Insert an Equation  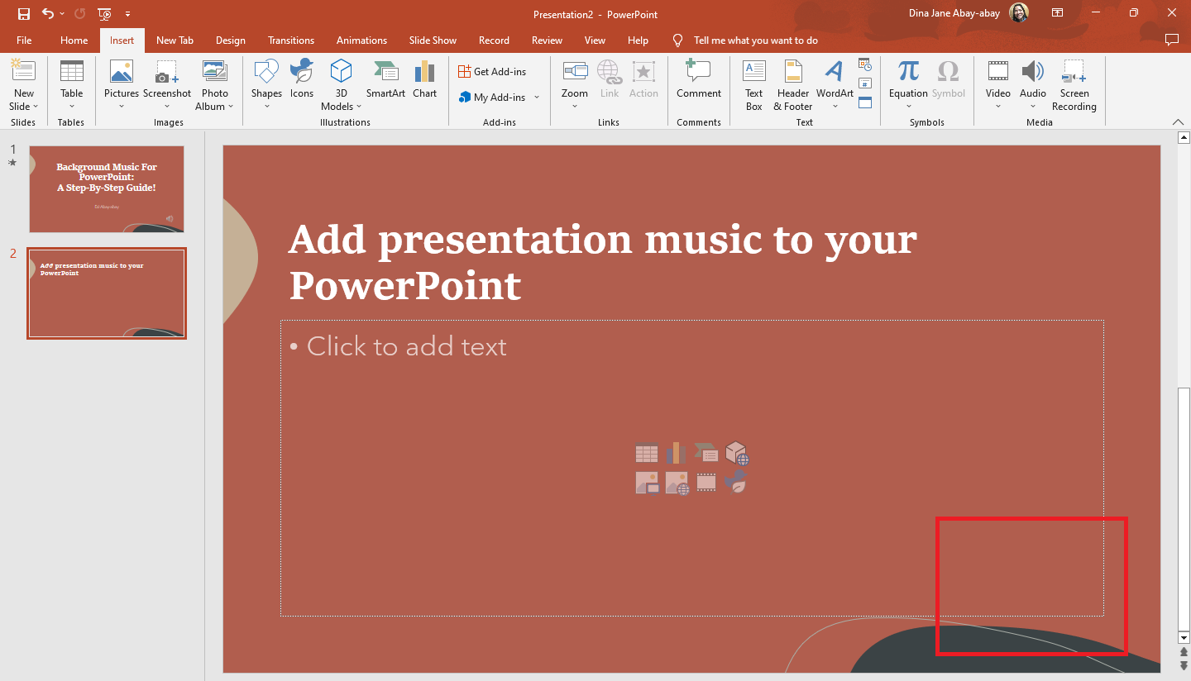coord(907,79)
